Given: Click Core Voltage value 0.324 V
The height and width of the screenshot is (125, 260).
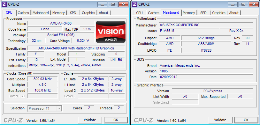Looking at the screenshot, I should pyautogui.click(x=83, y=40).
